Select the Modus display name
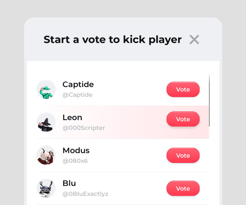 [76, 150]
